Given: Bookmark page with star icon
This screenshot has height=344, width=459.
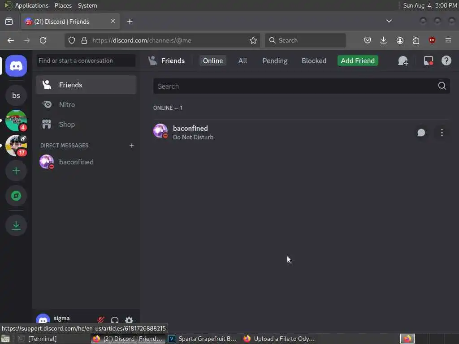Looking at the screenshot, I should point(253,40).
